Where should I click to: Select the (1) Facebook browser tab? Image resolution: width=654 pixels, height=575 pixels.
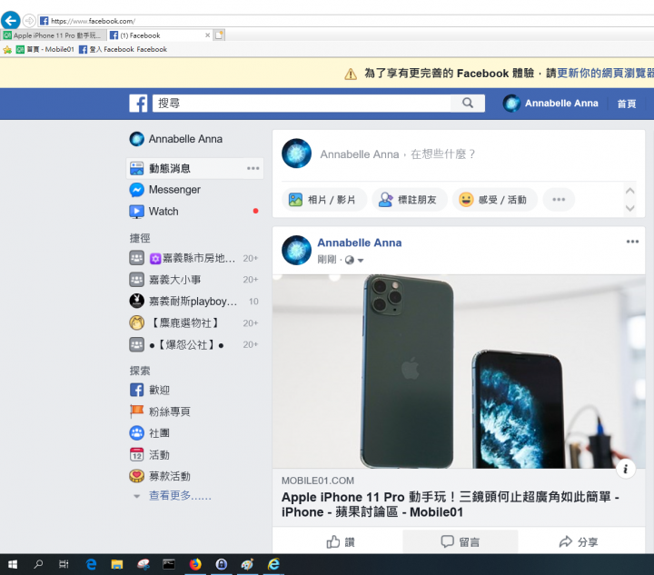point(155,35)
